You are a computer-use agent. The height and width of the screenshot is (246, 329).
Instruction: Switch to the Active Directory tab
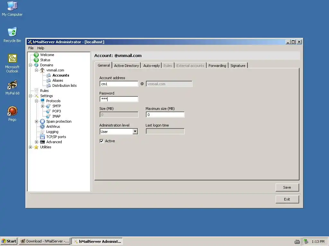[x=126, y=65]
